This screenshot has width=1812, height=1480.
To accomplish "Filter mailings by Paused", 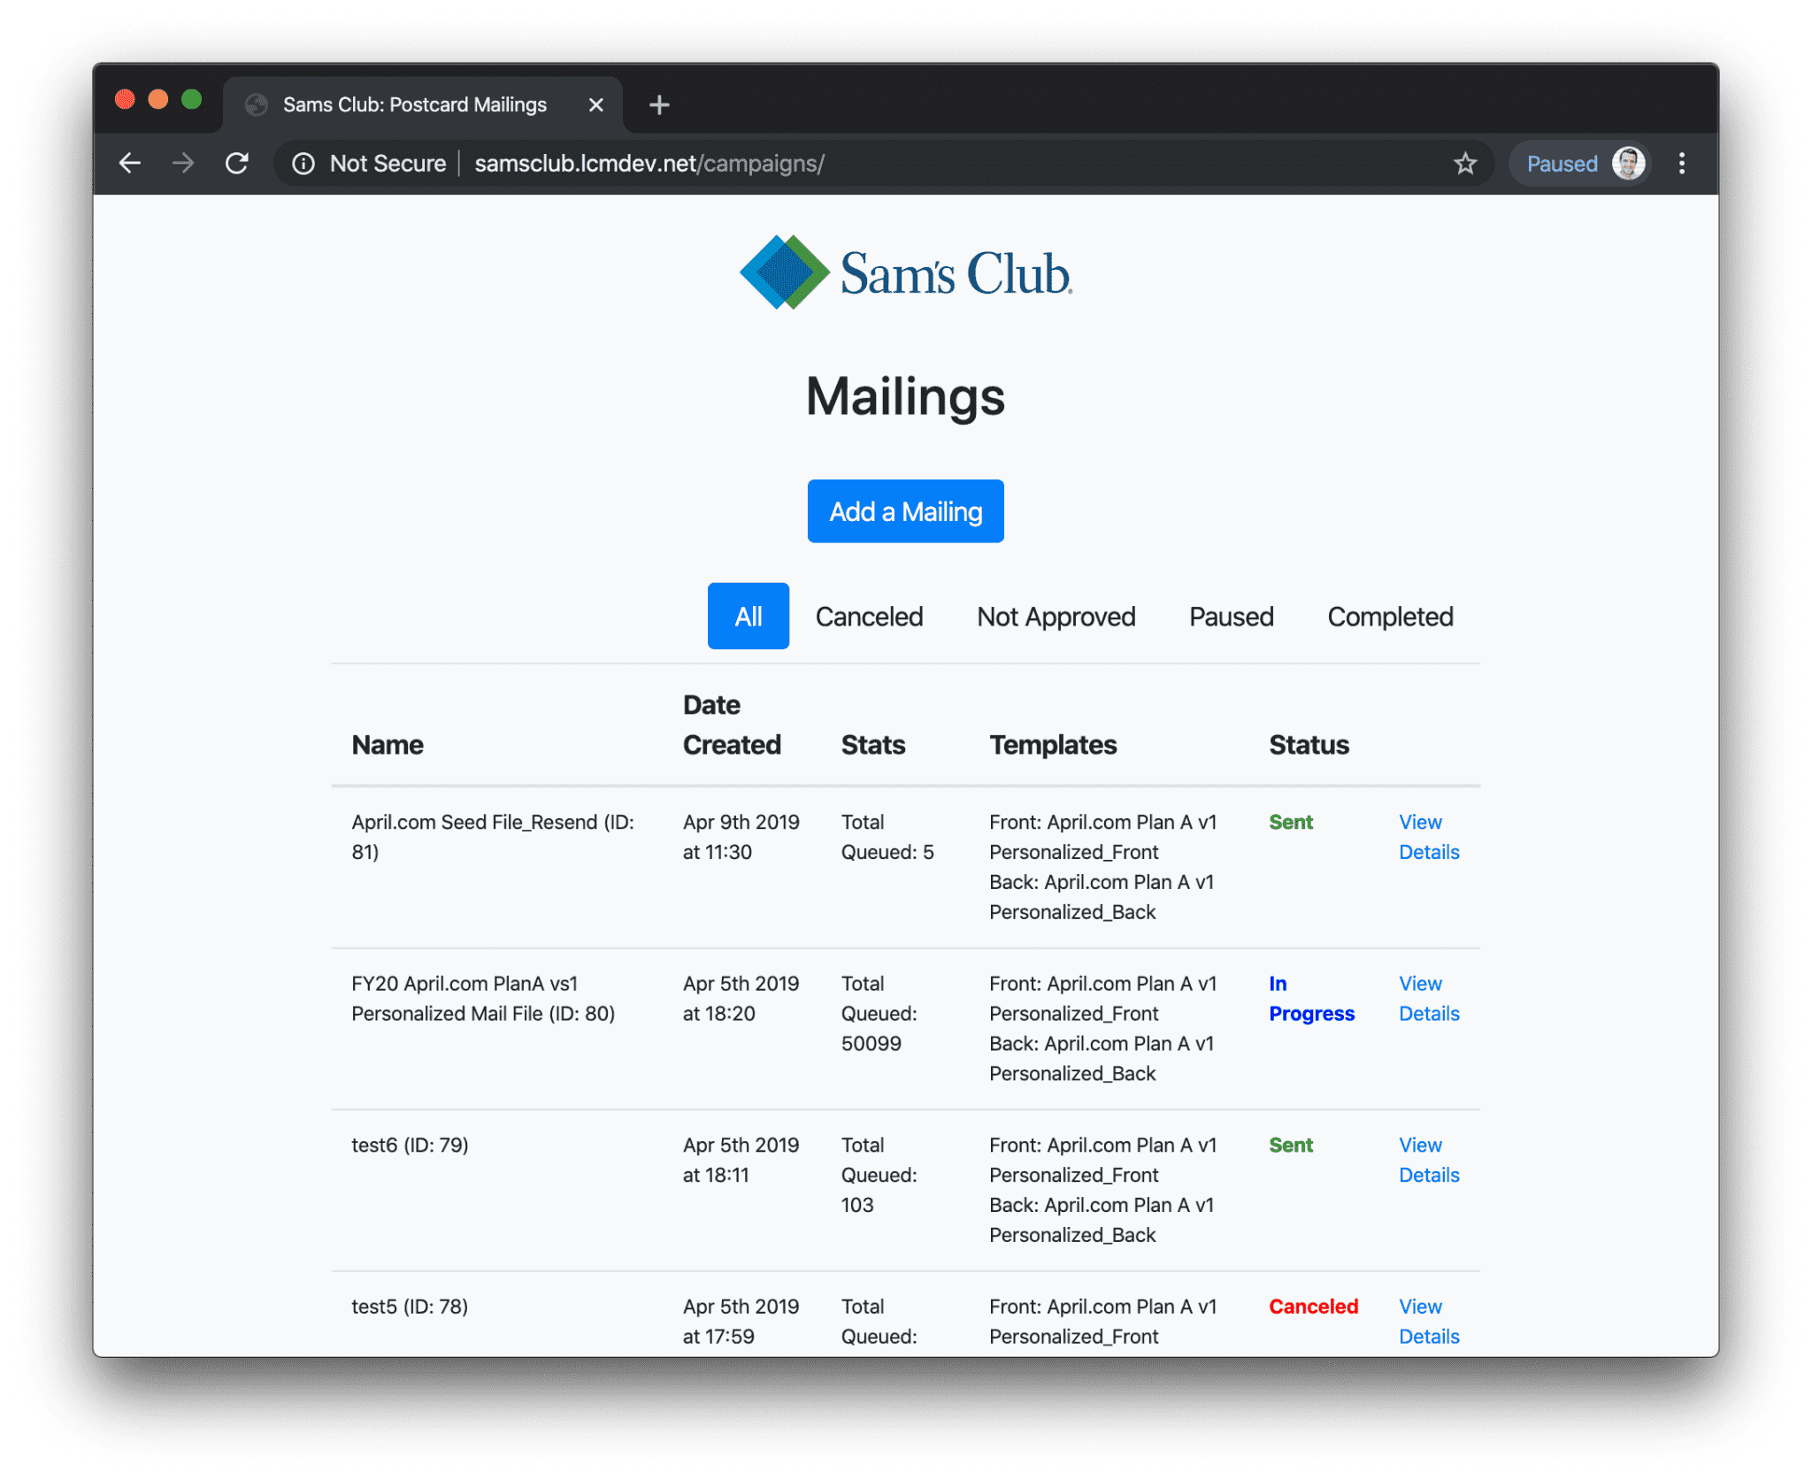I will tap(1231, 617).
